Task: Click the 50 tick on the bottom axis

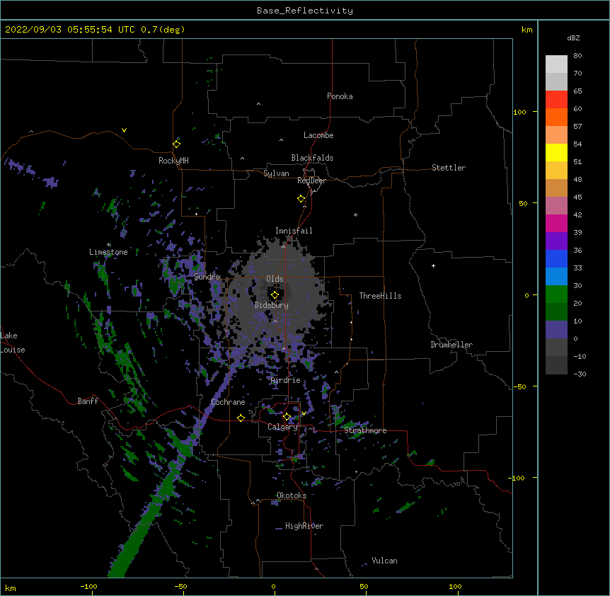Action: (364, 586)
